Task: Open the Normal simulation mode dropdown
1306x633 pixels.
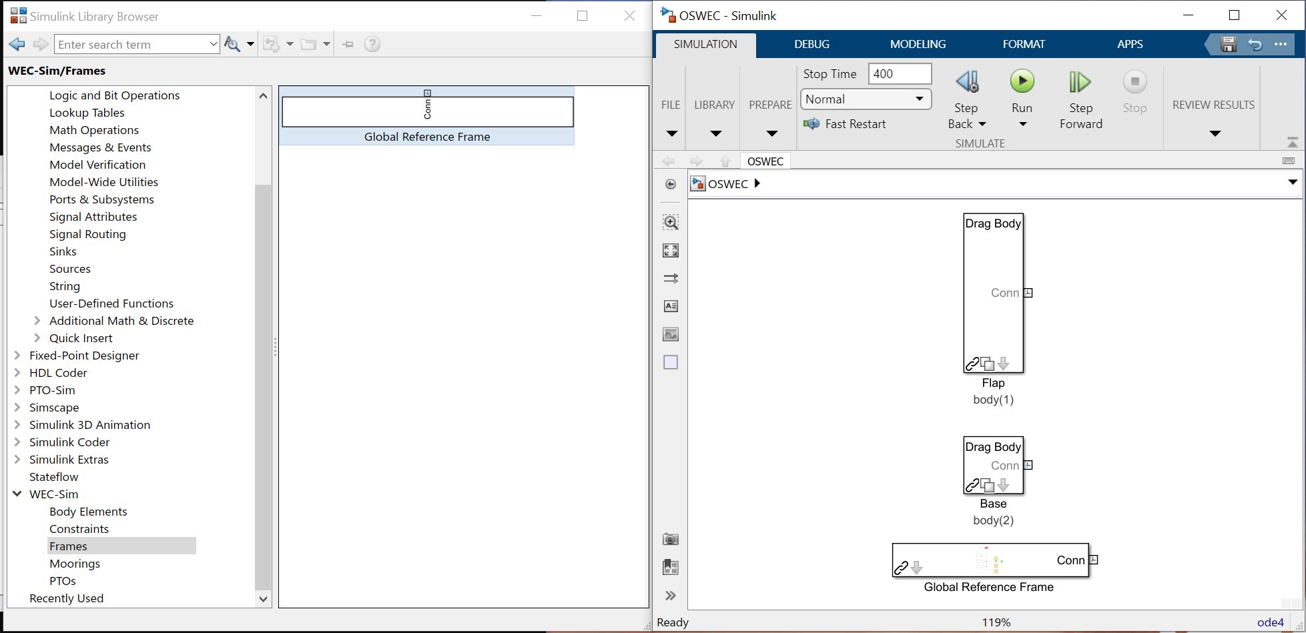Action: (x=866, y=99)
